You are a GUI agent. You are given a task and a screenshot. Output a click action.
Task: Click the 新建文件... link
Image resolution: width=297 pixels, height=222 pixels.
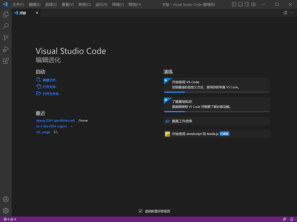coord(50,80)
